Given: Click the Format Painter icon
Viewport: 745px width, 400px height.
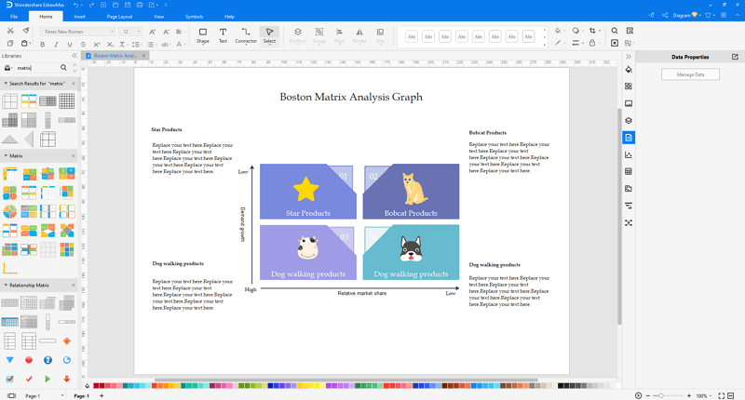Looking at the screenshot, I should pyautogui.click(x=26, y=31).
